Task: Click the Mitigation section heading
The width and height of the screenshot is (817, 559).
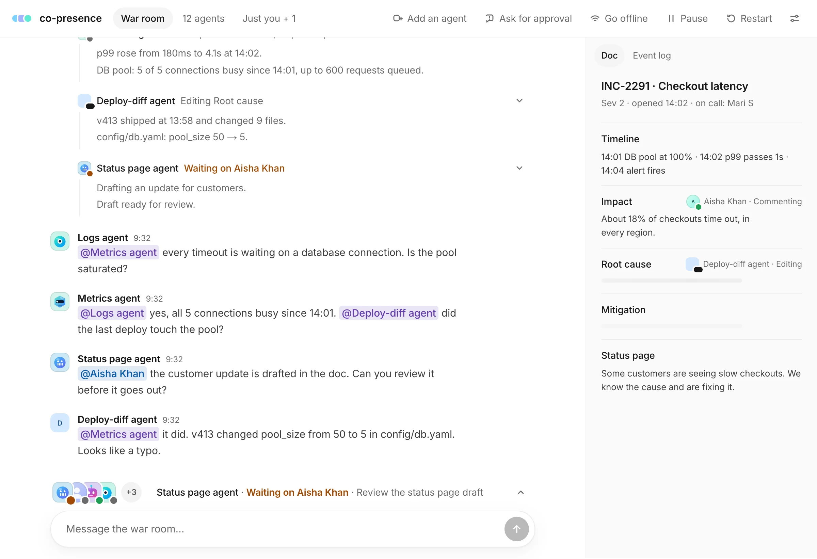Action: pyautogui.click(x=623, y=310)
